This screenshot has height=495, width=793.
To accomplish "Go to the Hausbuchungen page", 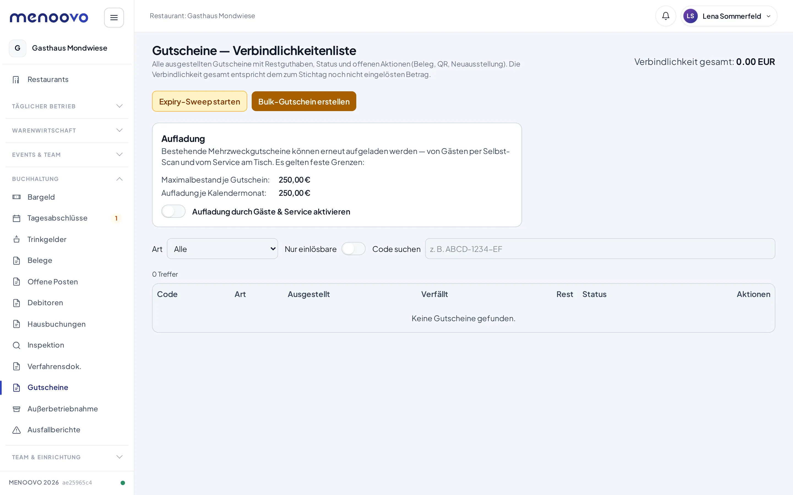I will click(x=67, y=324).
